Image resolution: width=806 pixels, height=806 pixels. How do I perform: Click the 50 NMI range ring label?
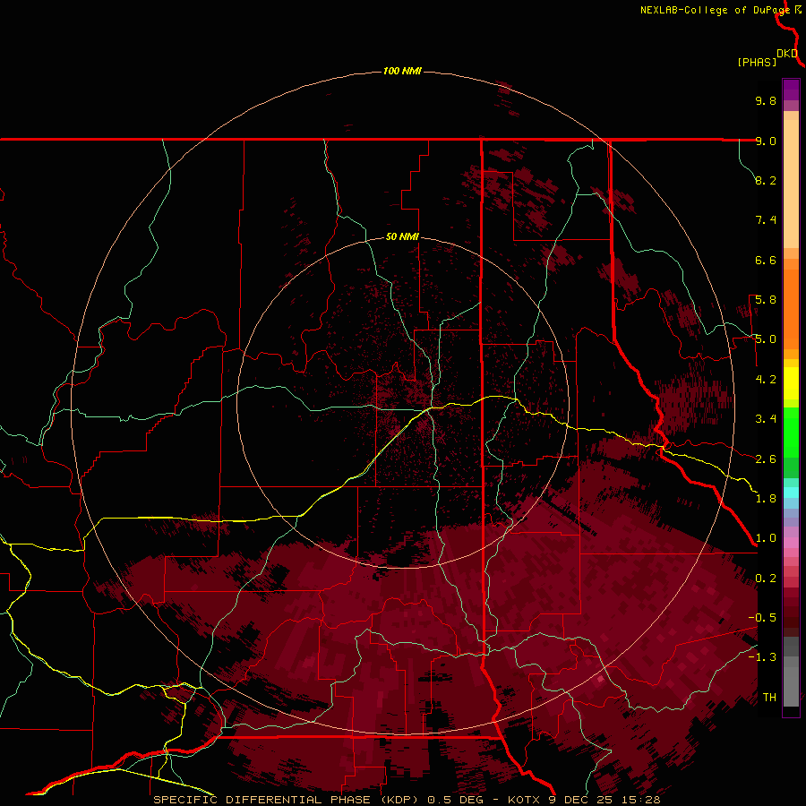pyautogui.click(x=402, y=236)
